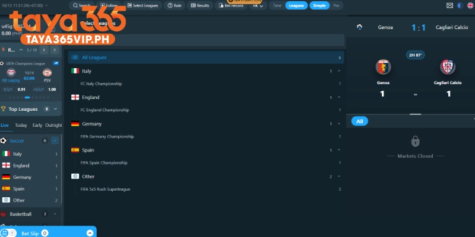Open the Results page
475x237 pixels.
coord(200,5)
